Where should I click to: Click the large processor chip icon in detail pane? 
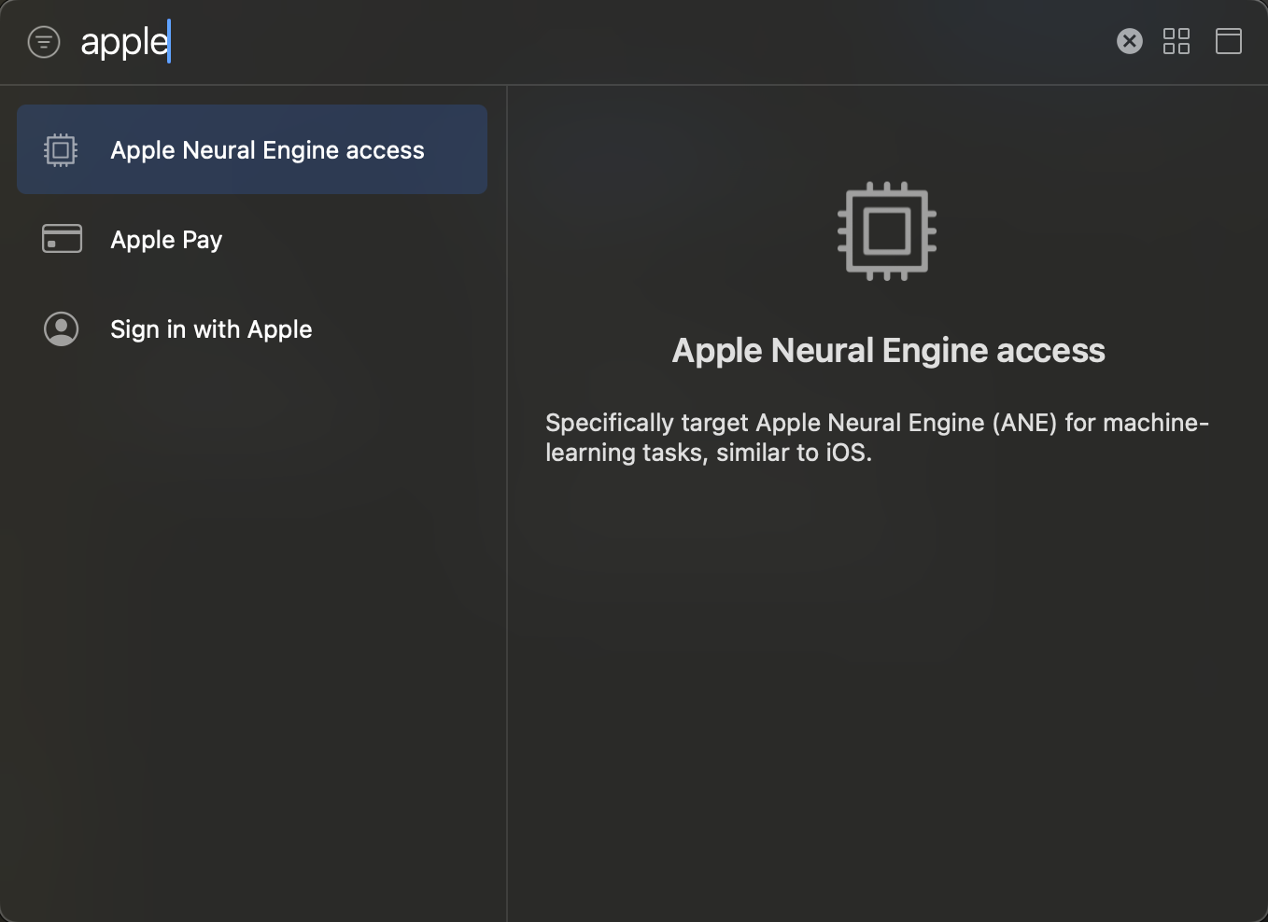coord(887,231)
